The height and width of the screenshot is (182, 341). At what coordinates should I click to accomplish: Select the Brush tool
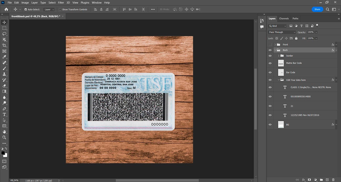(4, 68)
